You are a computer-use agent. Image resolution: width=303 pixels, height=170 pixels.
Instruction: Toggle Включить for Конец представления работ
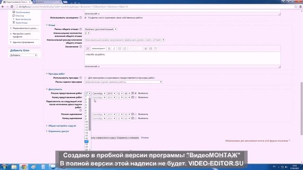point(136,97)
